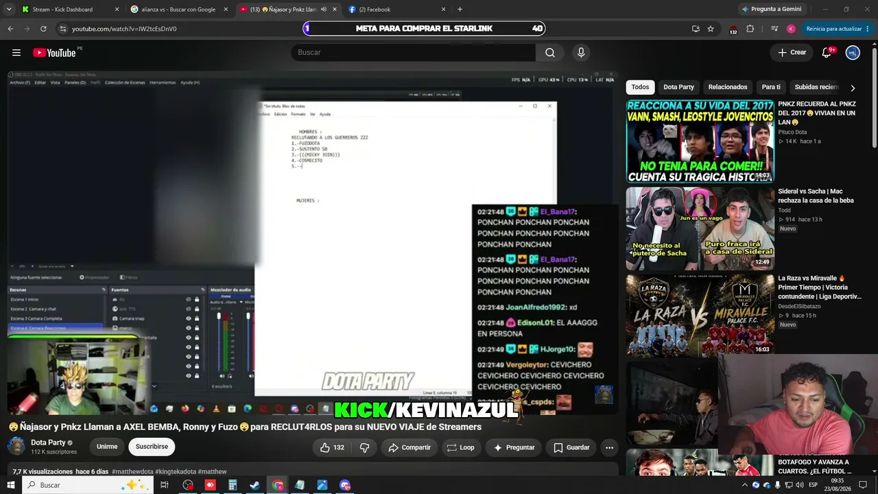Click the Crear button

[792, 53]
